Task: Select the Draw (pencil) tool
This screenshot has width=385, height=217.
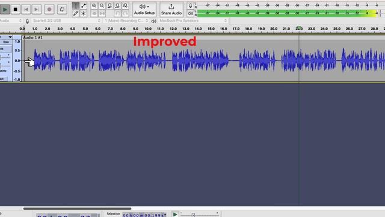Action: tap(76, 13)
